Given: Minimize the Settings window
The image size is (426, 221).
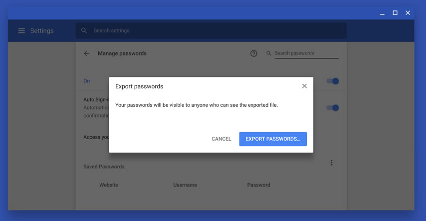Looking at the screenshot, I should (382, 13).
